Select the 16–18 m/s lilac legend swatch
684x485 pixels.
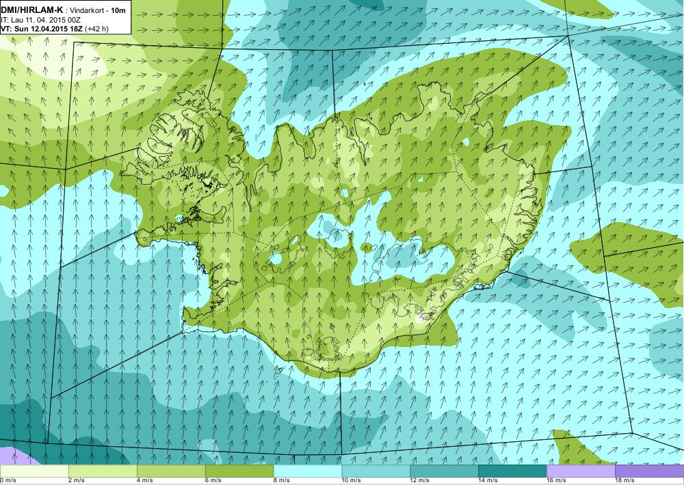(581, 471)
